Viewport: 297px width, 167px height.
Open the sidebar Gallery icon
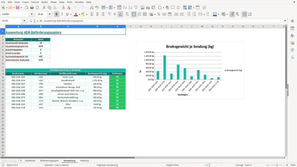292,43
